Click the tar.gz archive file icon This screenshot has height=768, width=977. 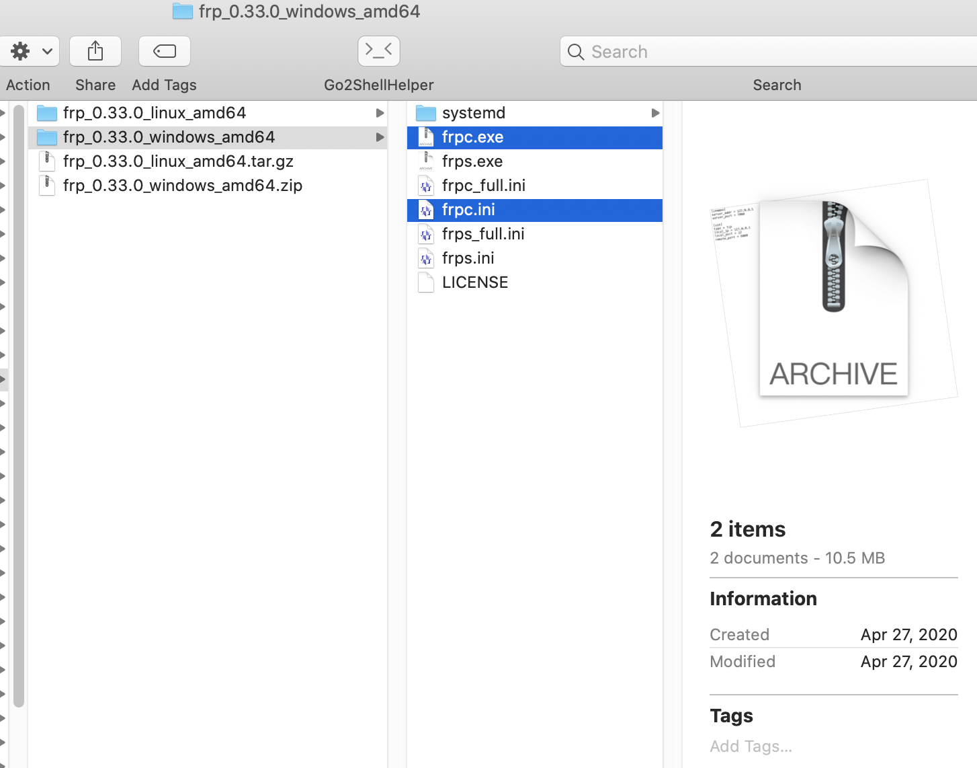47,161
